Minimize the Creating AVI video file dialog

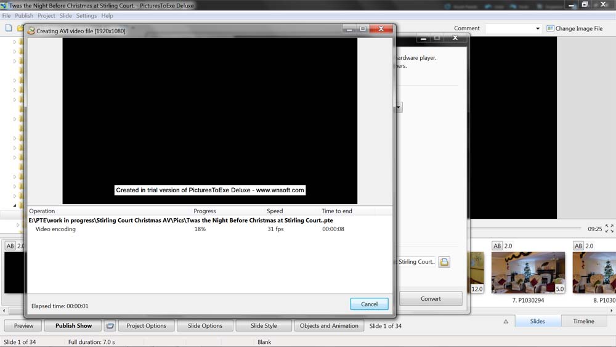pos(349,29)
